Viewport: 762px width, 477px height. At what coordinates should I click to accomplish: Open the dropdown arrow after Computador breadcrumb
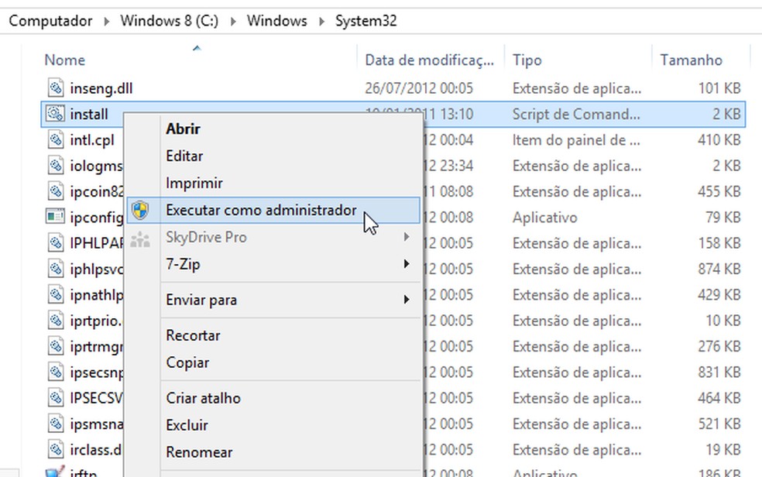coord(106,22)
